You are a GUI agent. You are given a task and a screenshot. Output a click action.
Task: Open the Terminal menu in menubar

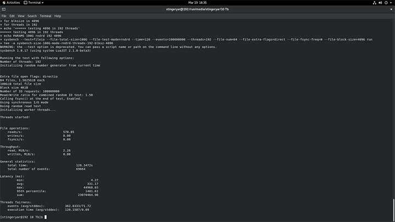pos(45,16)
